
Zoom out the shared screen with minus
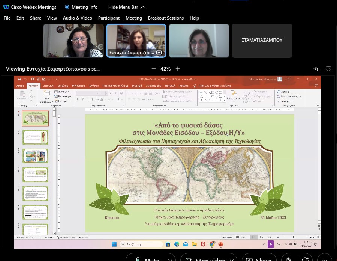pos(153,69)
